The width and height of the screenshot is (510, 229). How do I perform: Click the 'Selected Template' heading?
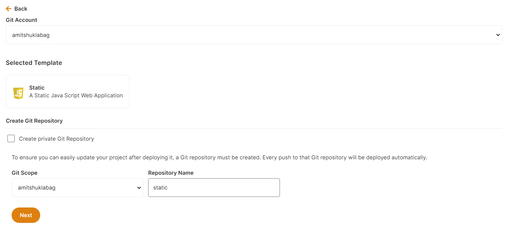[x=34, y=63]
